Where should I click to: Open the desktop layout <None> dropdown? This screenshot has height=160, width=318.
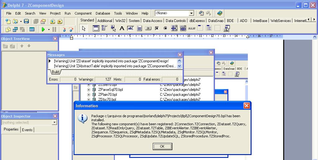(191, 13)
